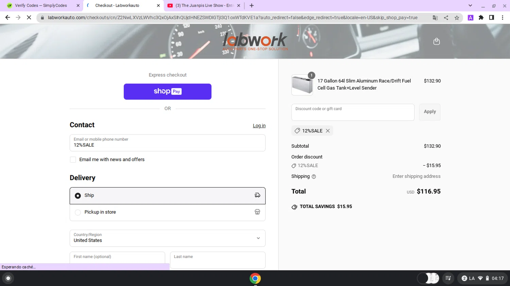The image size is (510, 286).
Task: Click the translate page icon
Action: 435,18
